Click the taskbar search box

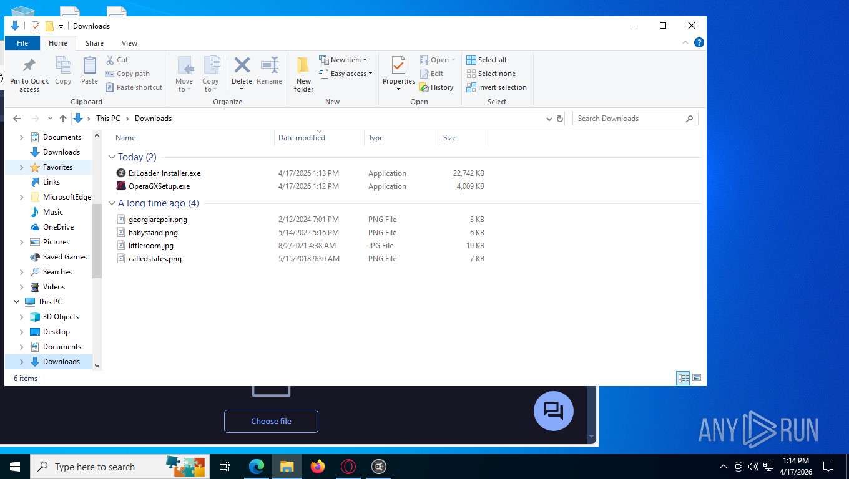(119, 467)
